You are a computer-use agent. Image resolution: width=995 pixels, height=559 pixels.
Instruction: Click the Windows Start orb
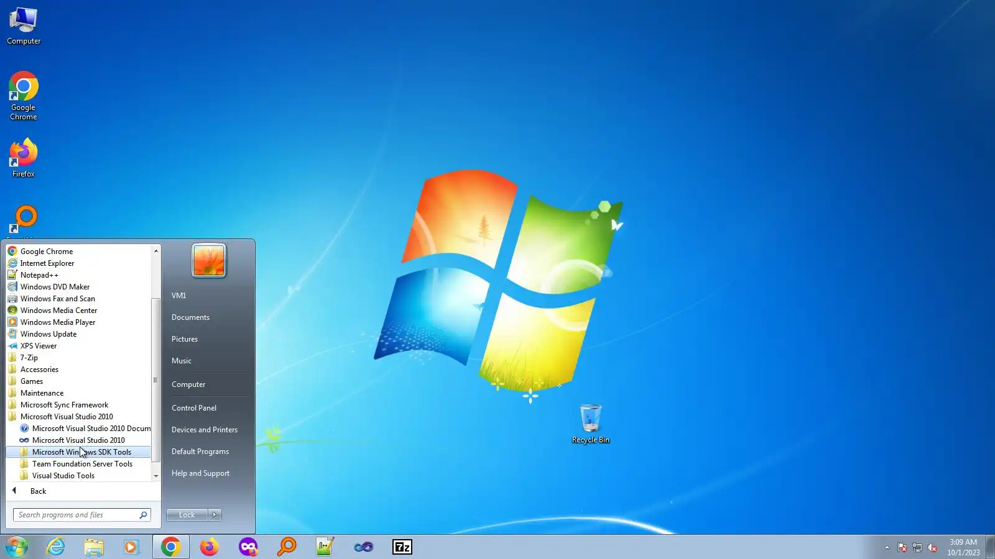[x=17, y=547]
